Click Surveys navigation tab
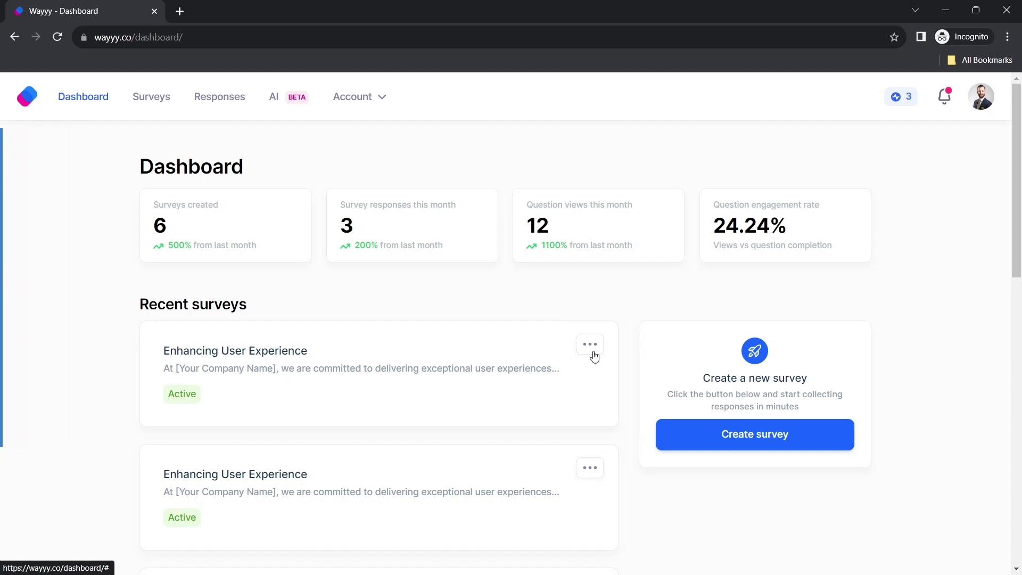1022x575 pixels. click(x=152, y=96)
